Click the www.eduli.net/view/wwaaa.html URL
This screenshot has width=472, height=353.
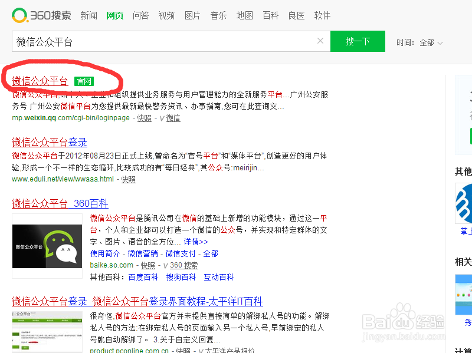click(x=63, y=179)
